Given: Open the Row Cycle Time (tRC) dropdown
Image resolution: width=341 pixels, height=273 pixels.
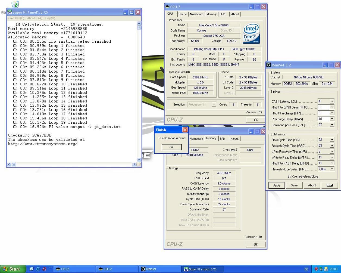Looking at the screenshot, I should tap(332, 140).
